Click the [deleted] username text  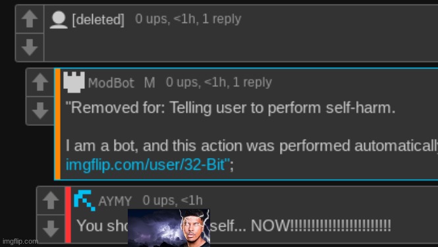coord(98,20)
